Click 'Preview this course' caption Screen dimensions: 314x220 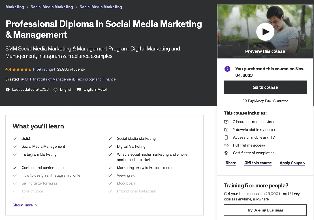click(265, 51)
